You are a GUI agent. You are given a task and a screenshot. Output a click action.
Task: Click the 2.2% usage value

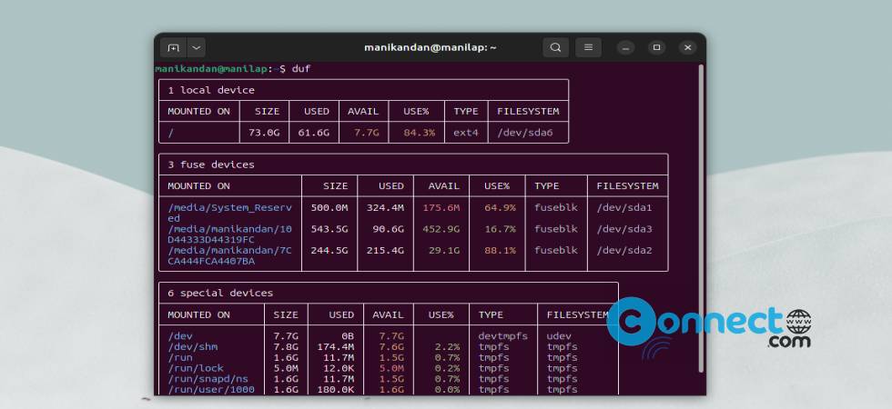(x=447, y=346)
